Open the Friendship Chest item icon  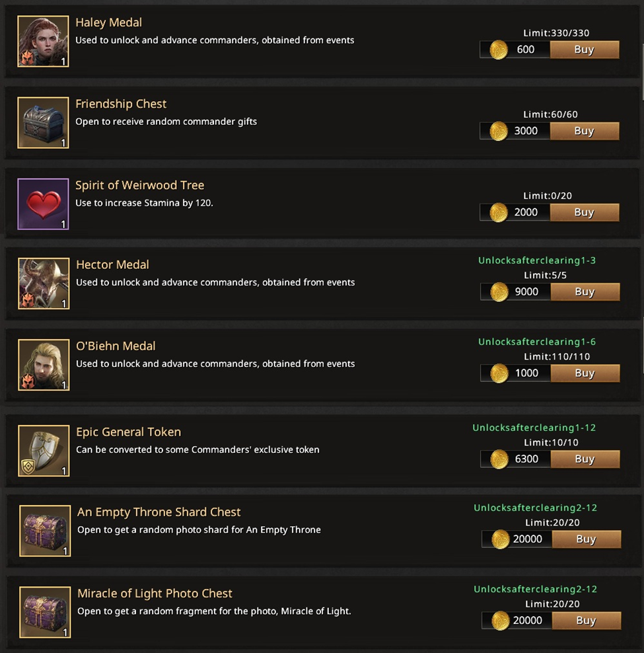tap(43, 122)
